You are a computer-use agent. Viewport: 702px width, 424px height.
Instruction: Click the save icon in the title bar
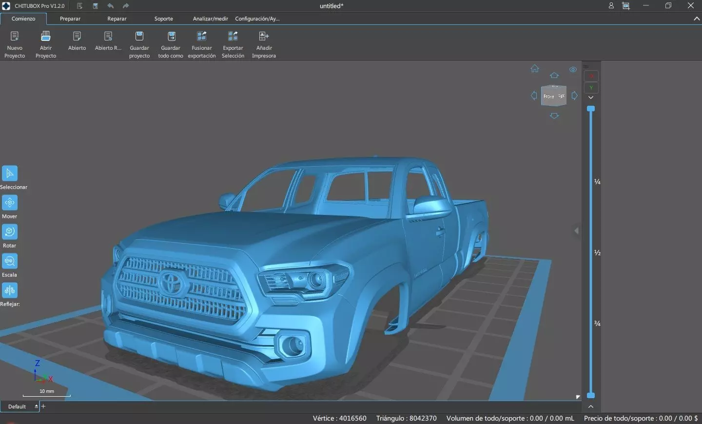96,6
